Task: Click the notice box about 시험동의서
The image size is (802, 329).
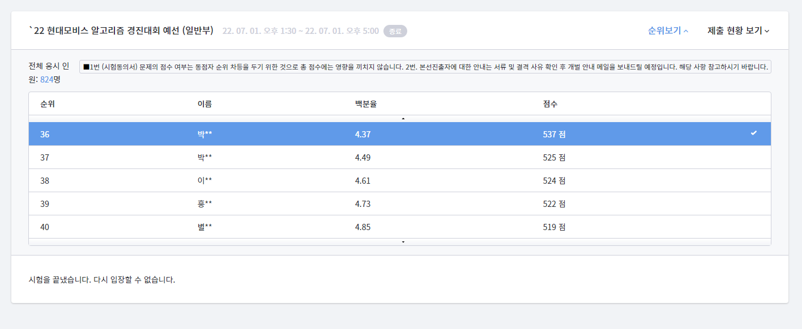Action: [x=425, y=67]
